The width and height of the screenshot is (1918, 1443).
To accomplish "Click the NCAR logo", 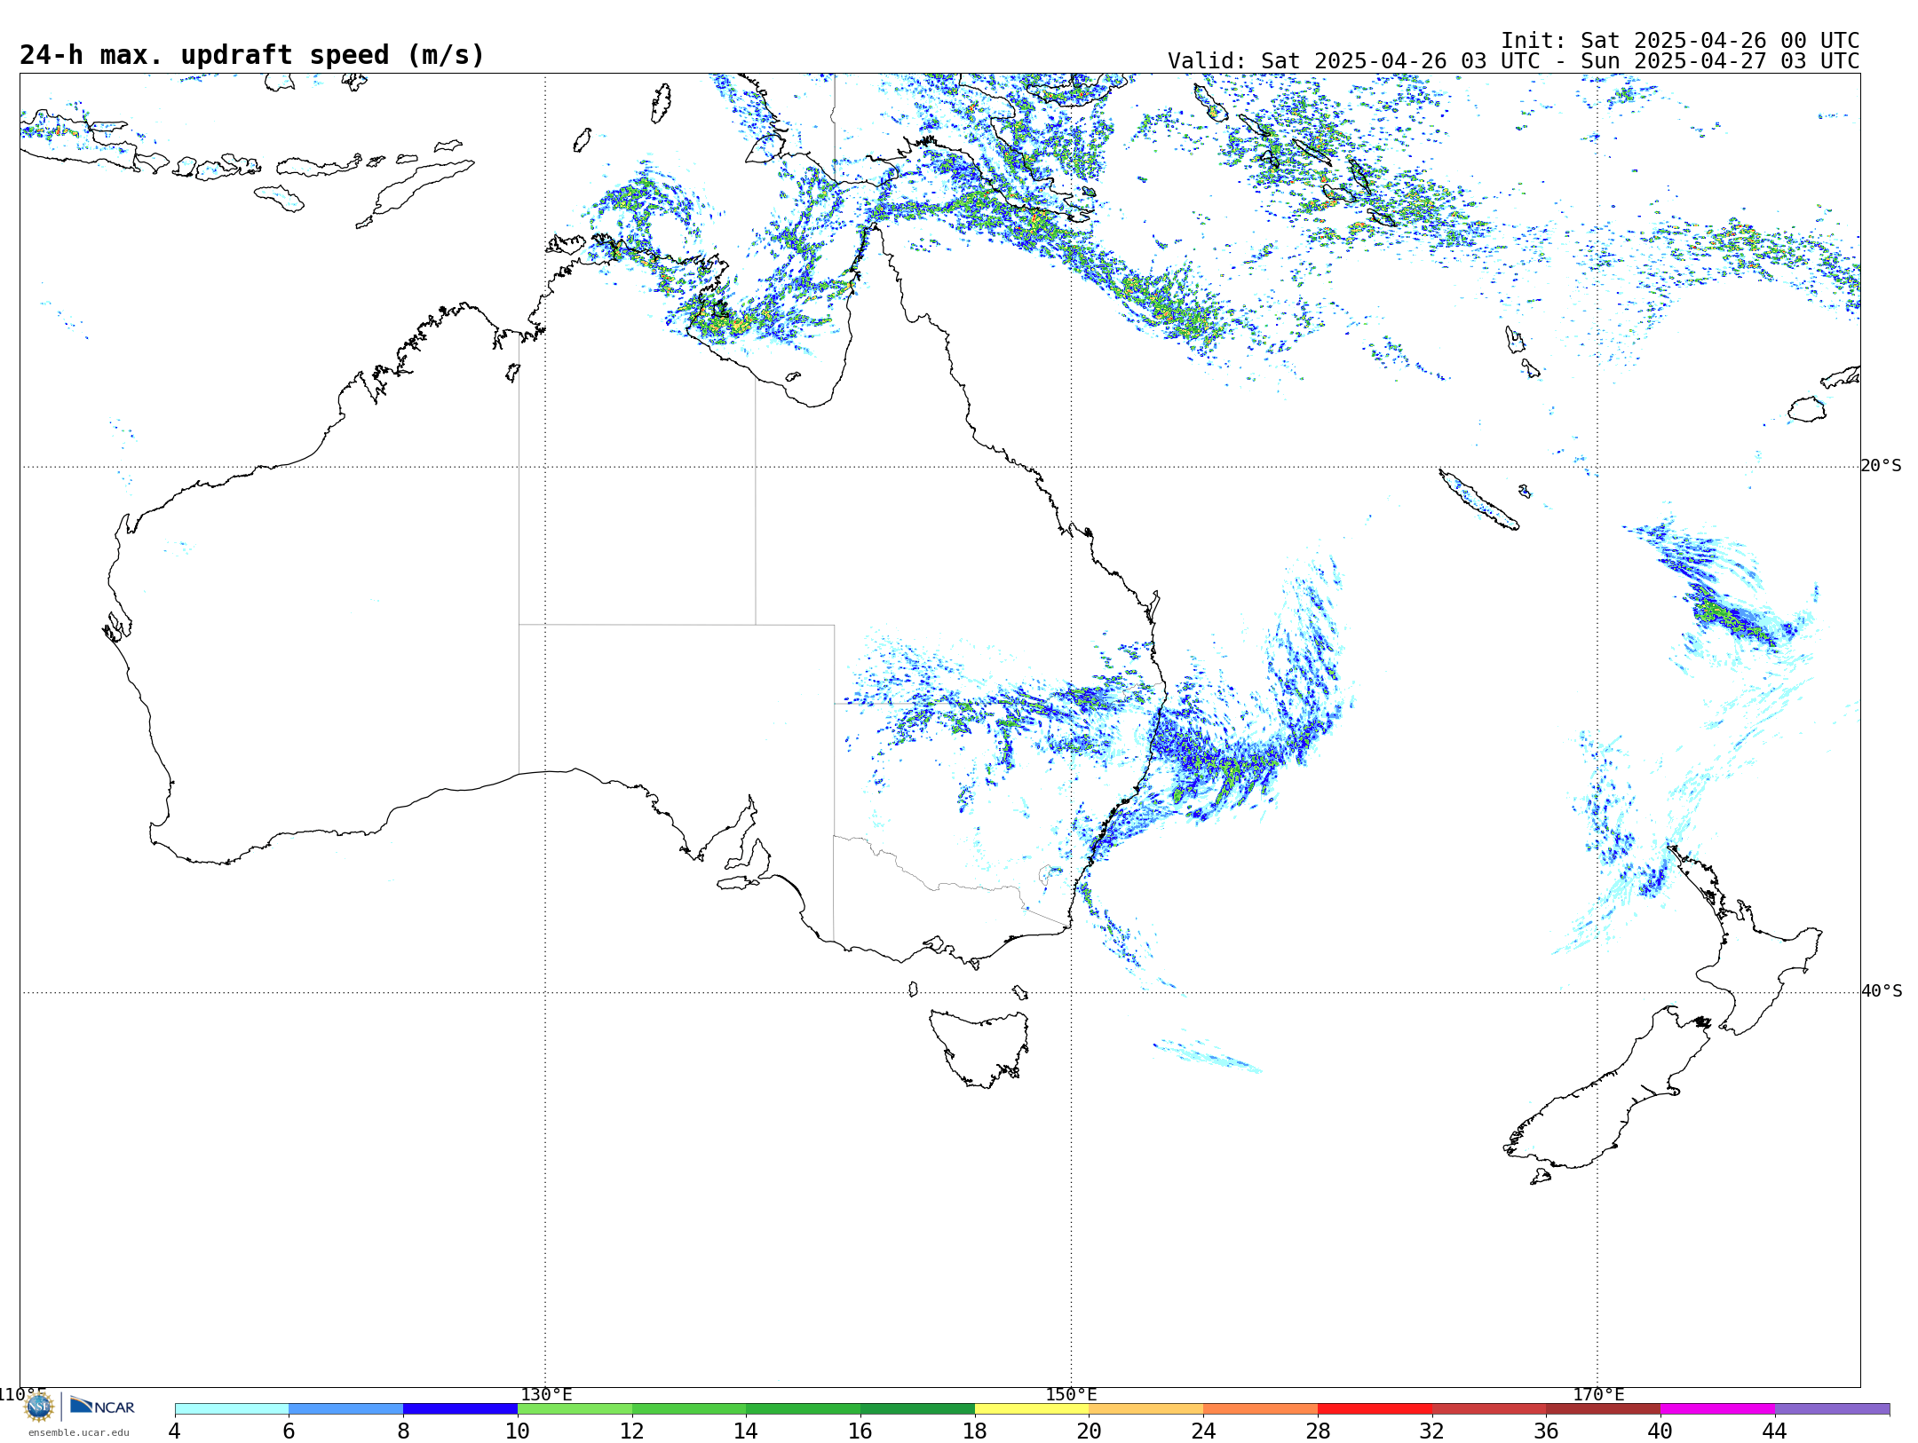I will 102,1406.
